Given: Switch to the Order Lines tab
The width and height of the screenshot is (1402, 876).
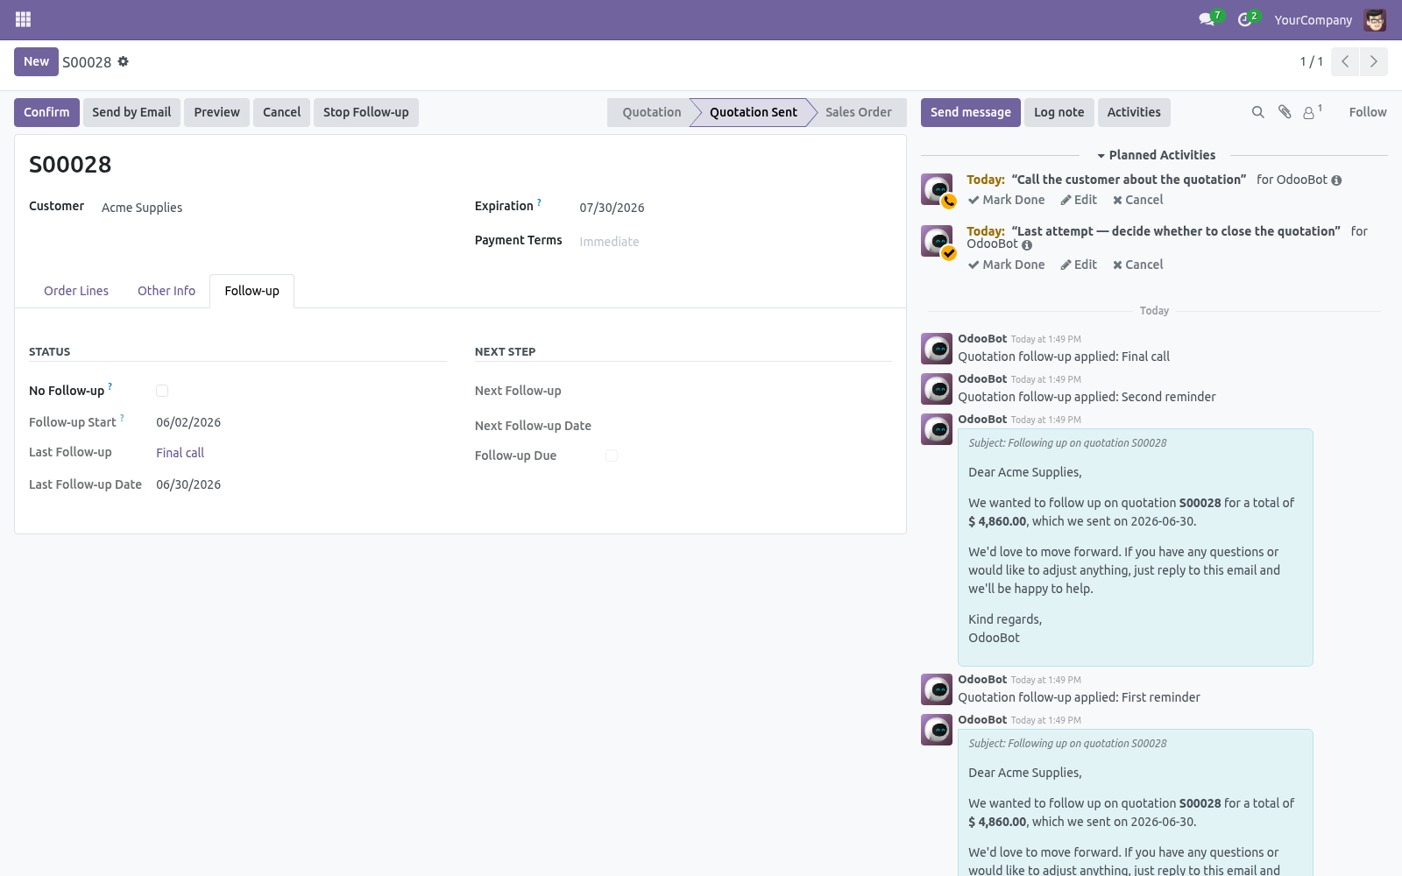Looking at the screenshot, I should click(76, 291).
